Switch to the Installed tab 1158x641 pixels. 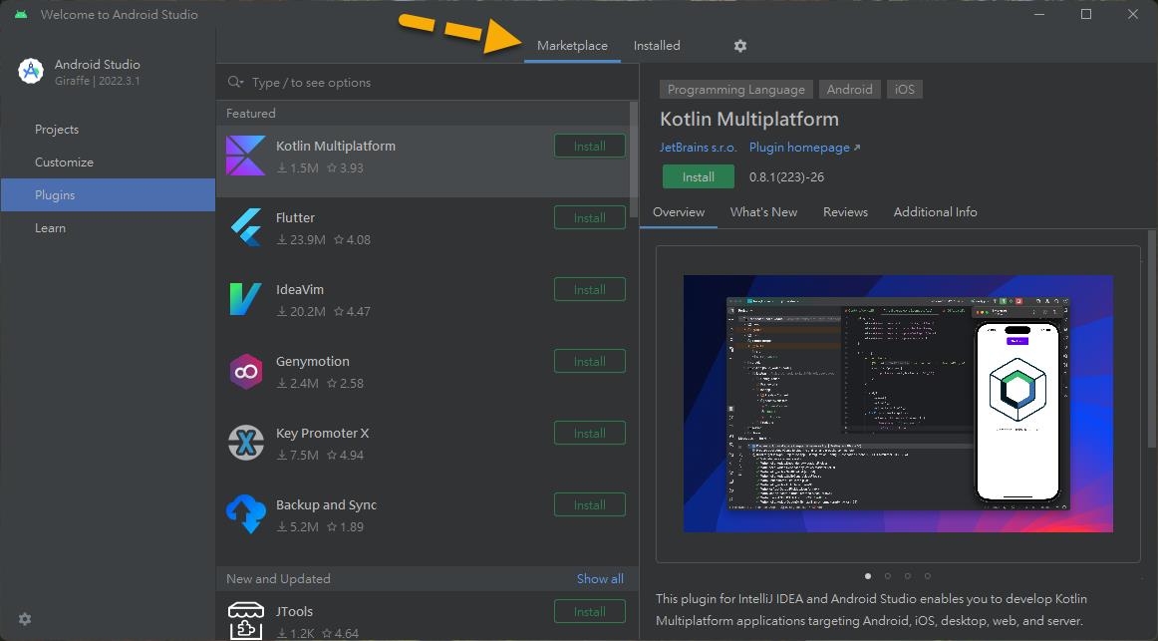tap(657, 46)
